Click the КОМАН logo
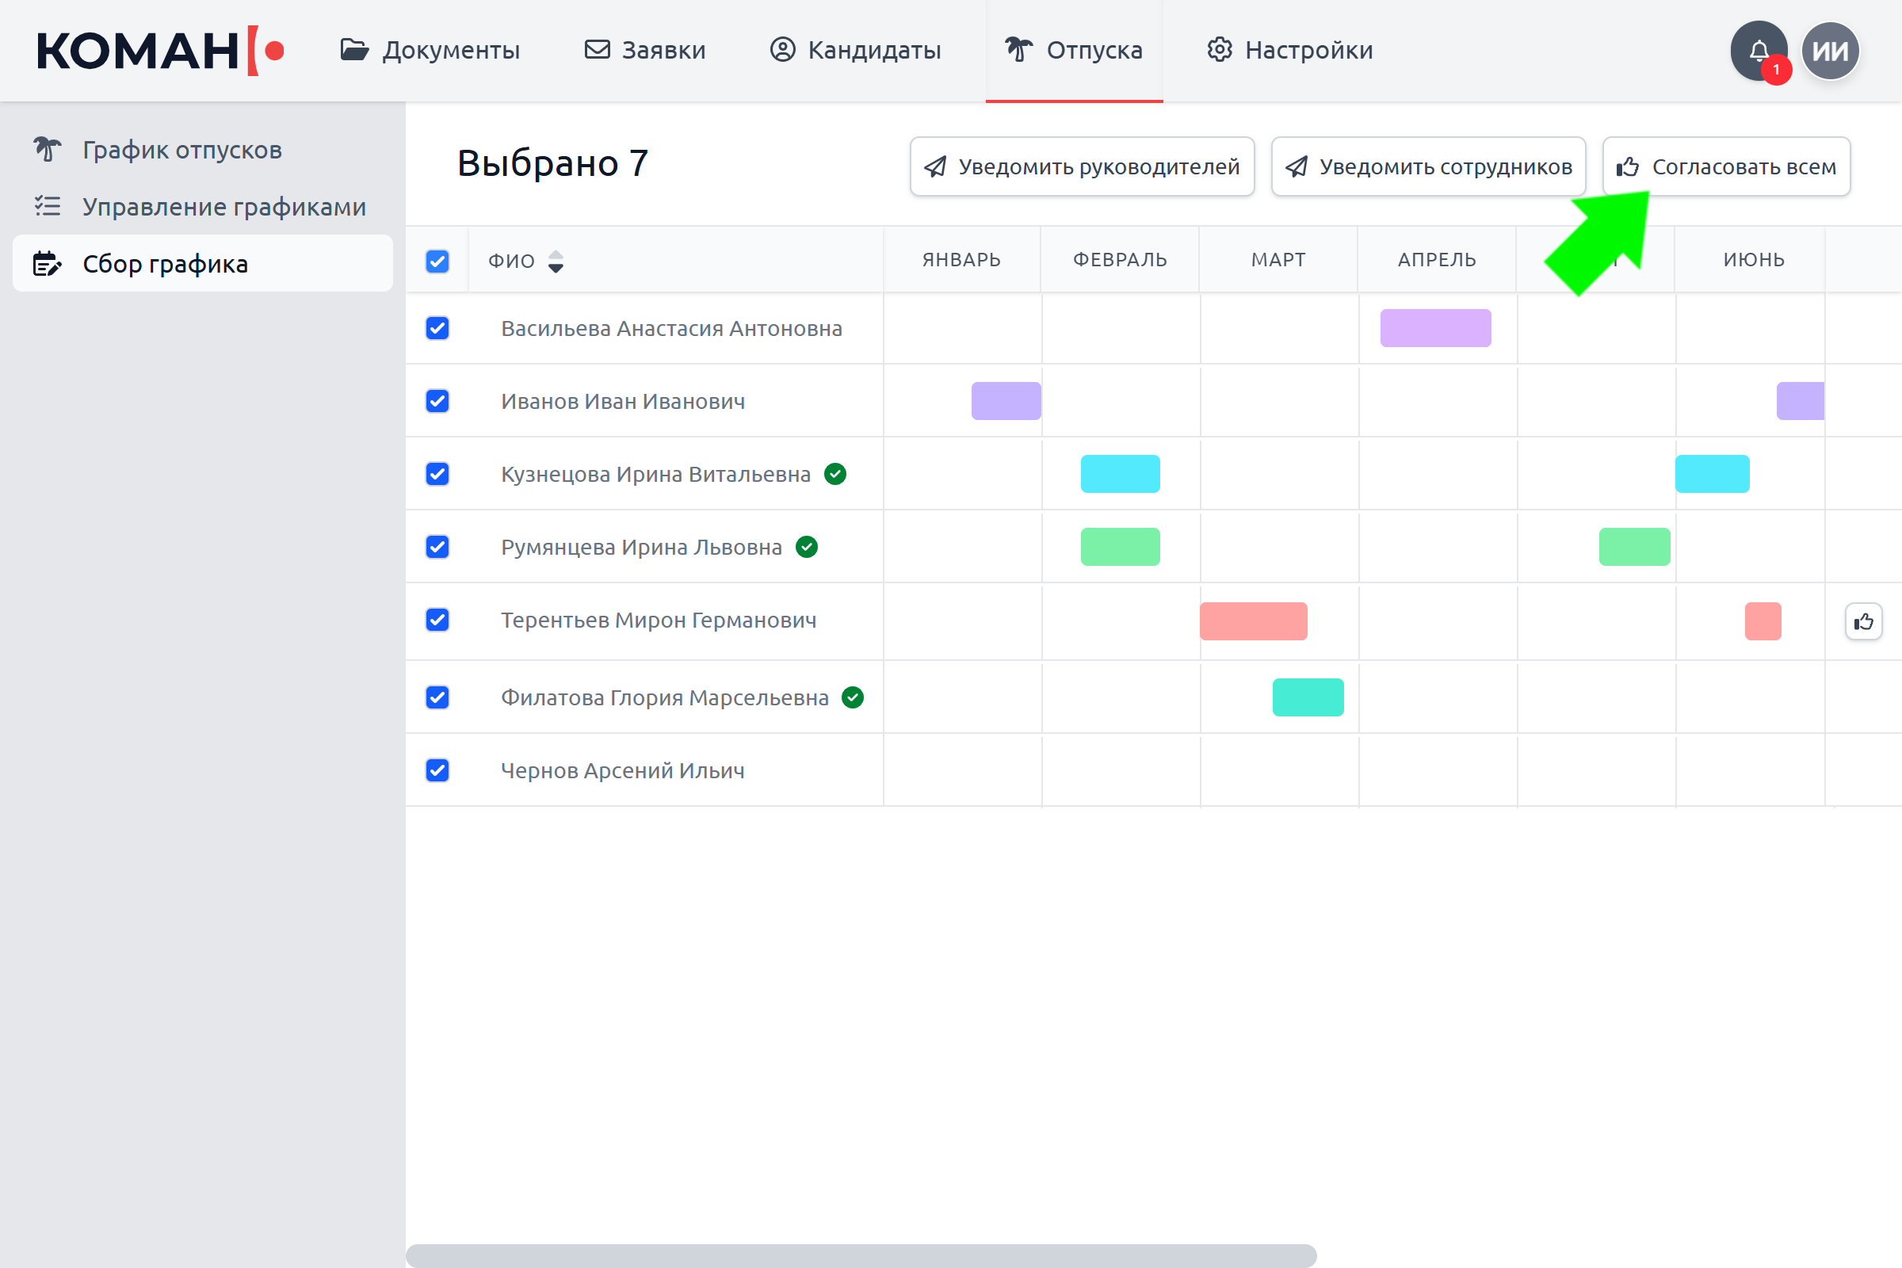 161,51
